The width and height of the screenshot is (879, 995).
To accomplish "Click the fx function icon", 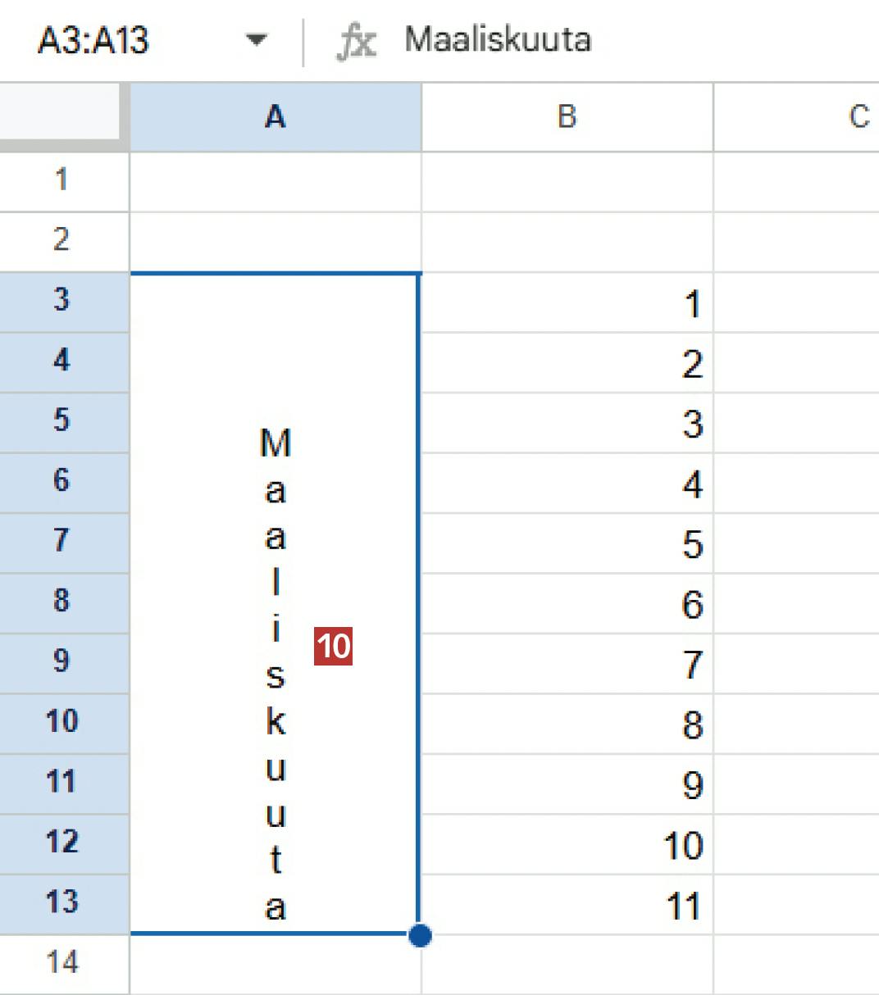I will (x=356, y=41).
